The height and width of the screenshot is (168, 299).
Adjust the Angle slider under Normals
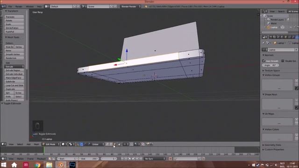[x=271, y=65]
